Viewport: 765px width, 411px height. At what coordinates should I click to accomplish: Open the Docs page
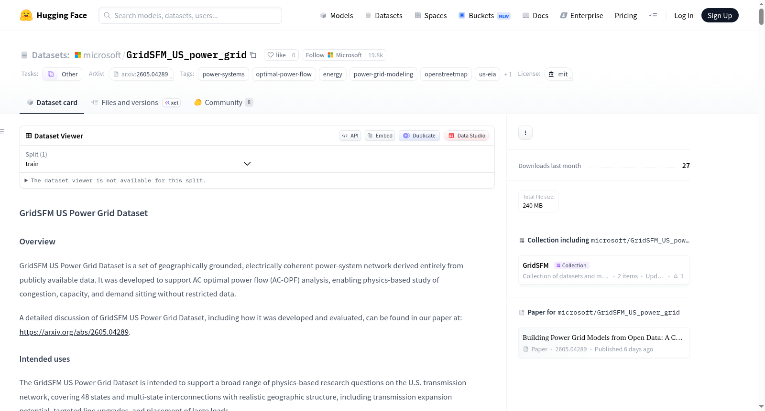(535, 16)
